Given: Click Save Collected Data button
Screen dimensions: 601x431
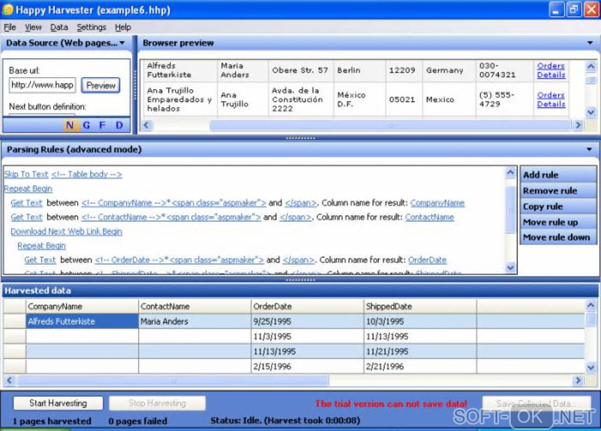Looking at the screenshot, I should pyautogui.click(x=536, y=403).
